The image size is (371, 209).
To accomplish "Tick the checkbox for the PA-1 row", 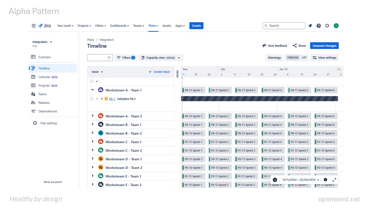I will (x=92, y=99).
